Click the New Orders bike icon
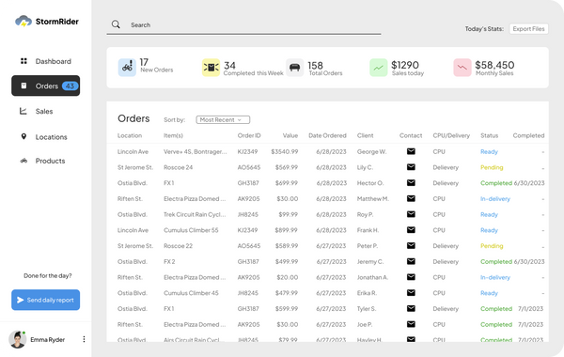This screenshot has width=564, height=357. [x=127, y=68]
